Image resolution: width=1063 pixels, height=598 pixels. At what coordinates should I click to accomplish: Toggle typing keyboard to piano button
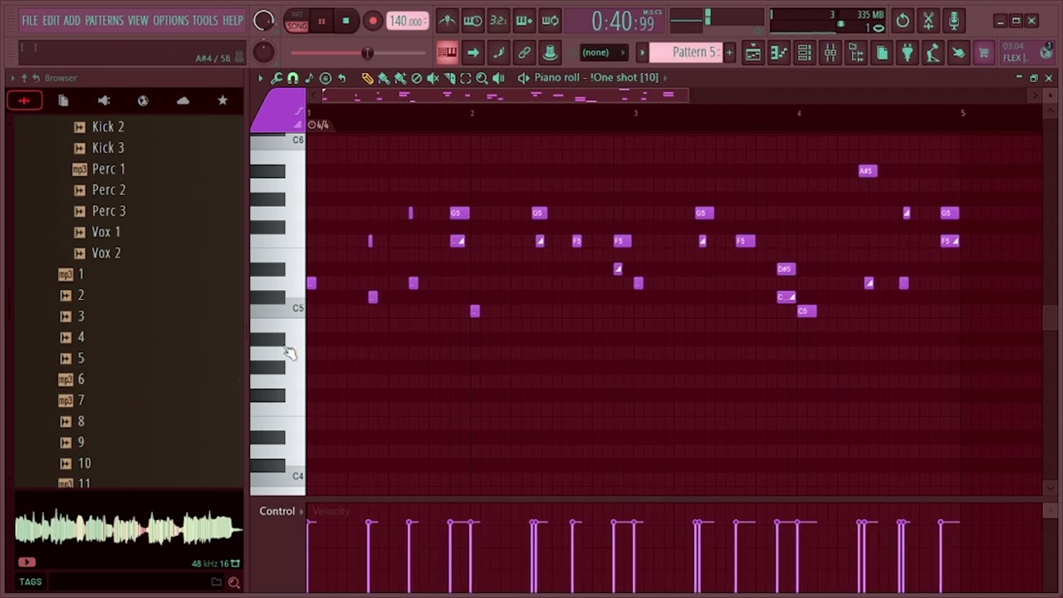(447, 53)
